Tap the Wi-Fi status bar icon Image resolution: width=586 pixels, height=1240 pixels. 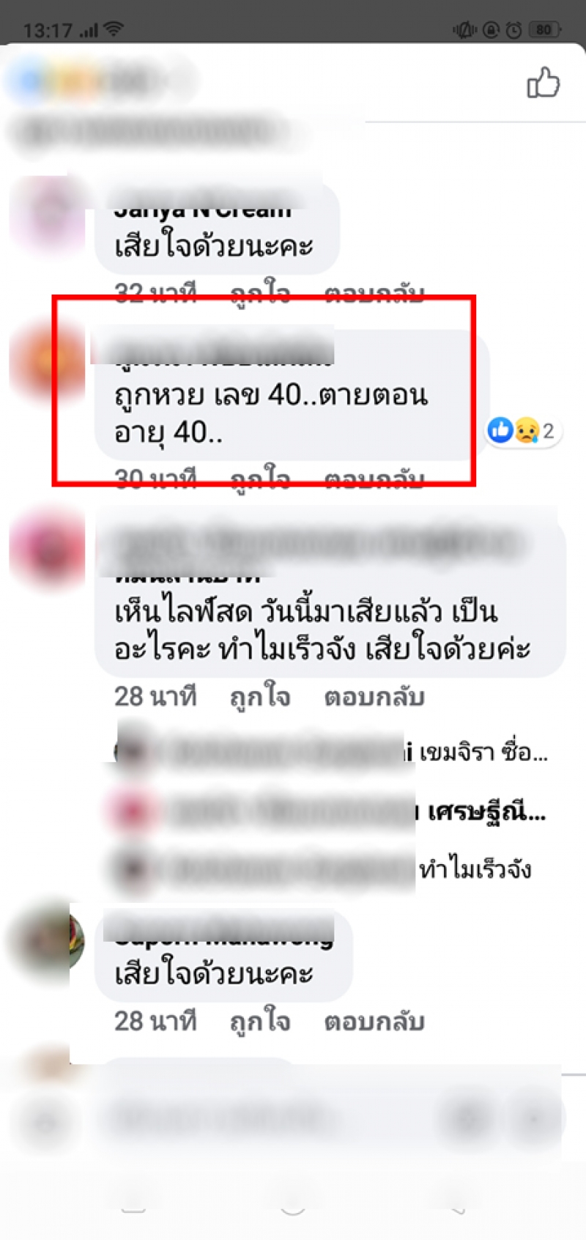114,29
